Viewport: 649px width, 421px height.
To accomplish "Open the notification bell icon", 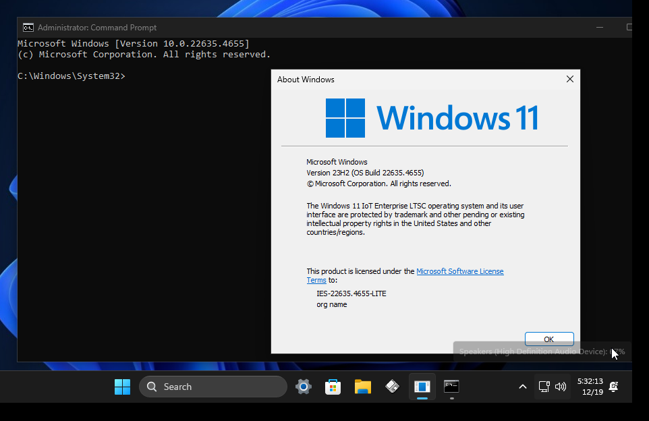I will (614, 387).
